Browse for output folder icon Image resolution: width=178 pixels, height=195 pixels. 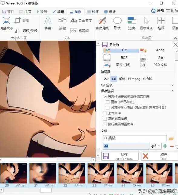(171, 139)
